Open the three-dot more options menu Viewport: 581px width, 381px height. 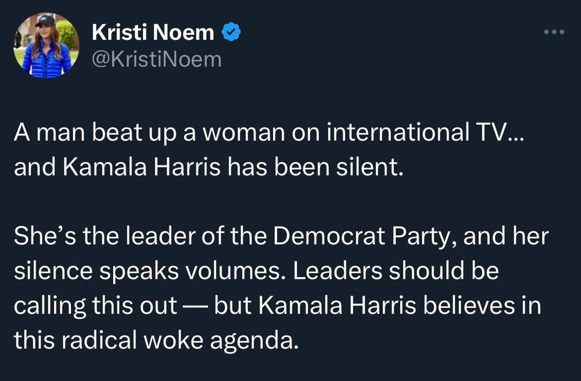554,32
